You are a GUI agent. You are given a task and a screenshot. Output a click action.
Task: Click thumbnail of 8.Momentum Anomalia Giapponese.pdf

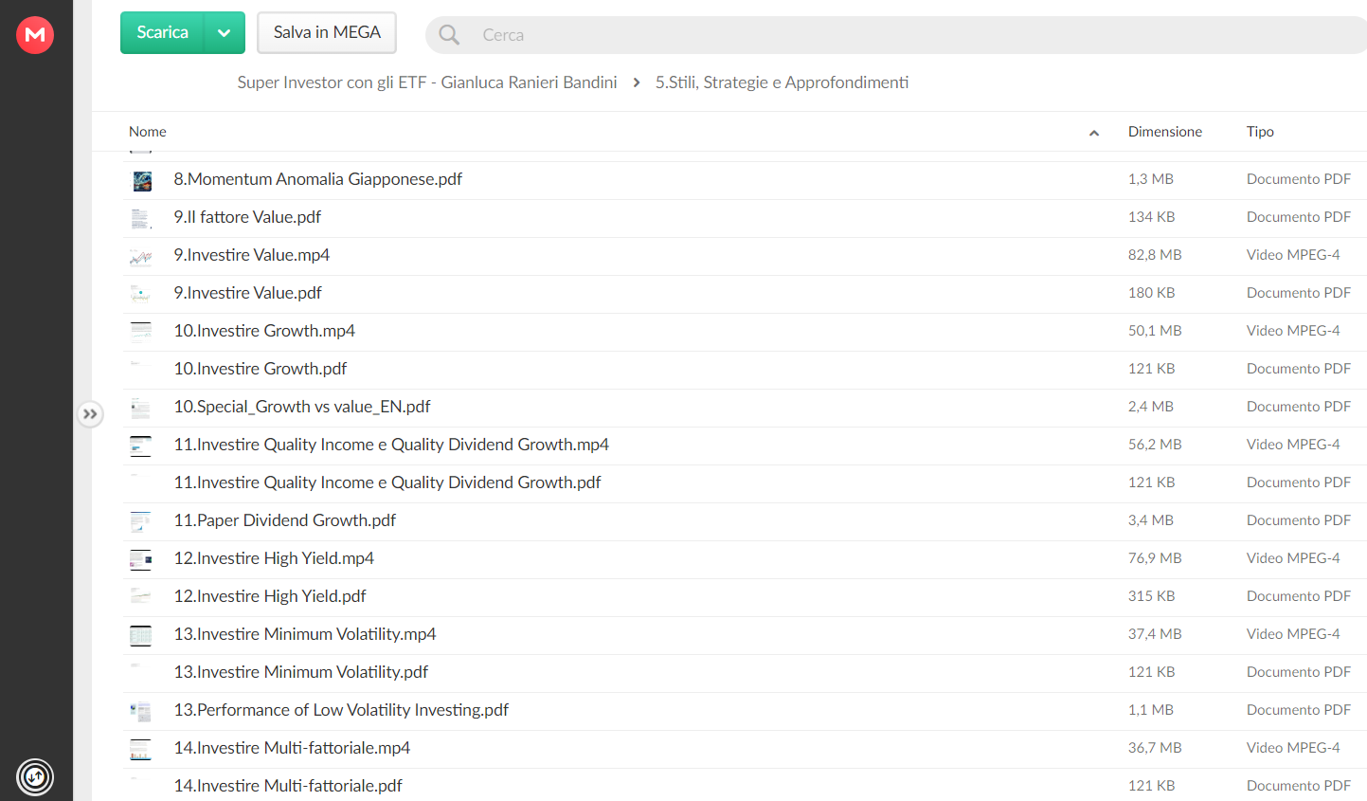click(x=141, y=180)
